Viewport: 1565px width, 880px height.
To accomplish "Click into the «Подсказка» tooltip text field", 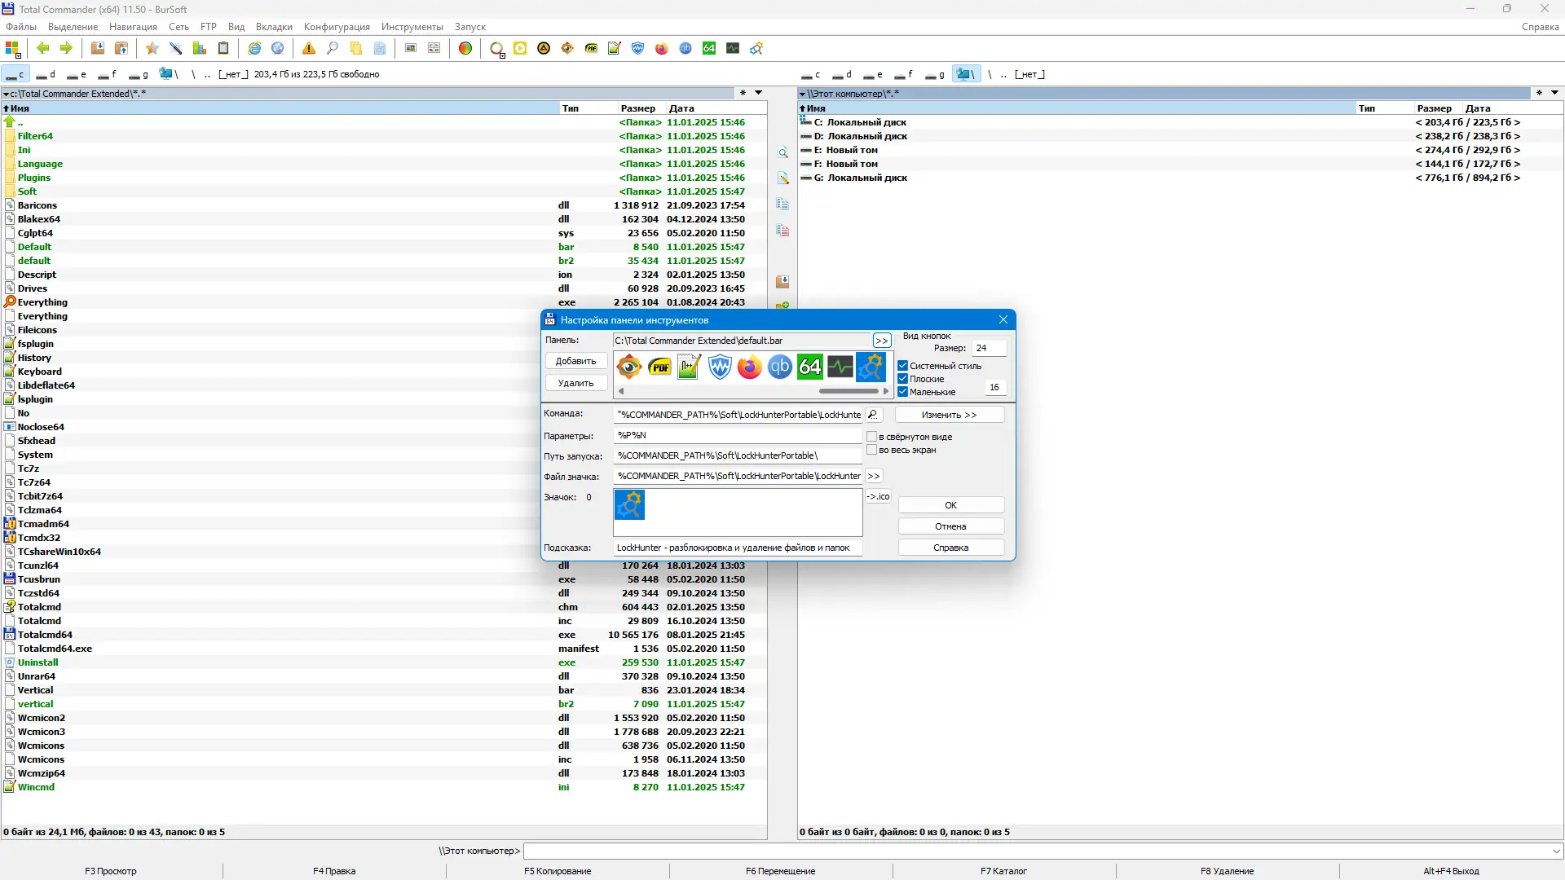I will (x=737, y=548).
